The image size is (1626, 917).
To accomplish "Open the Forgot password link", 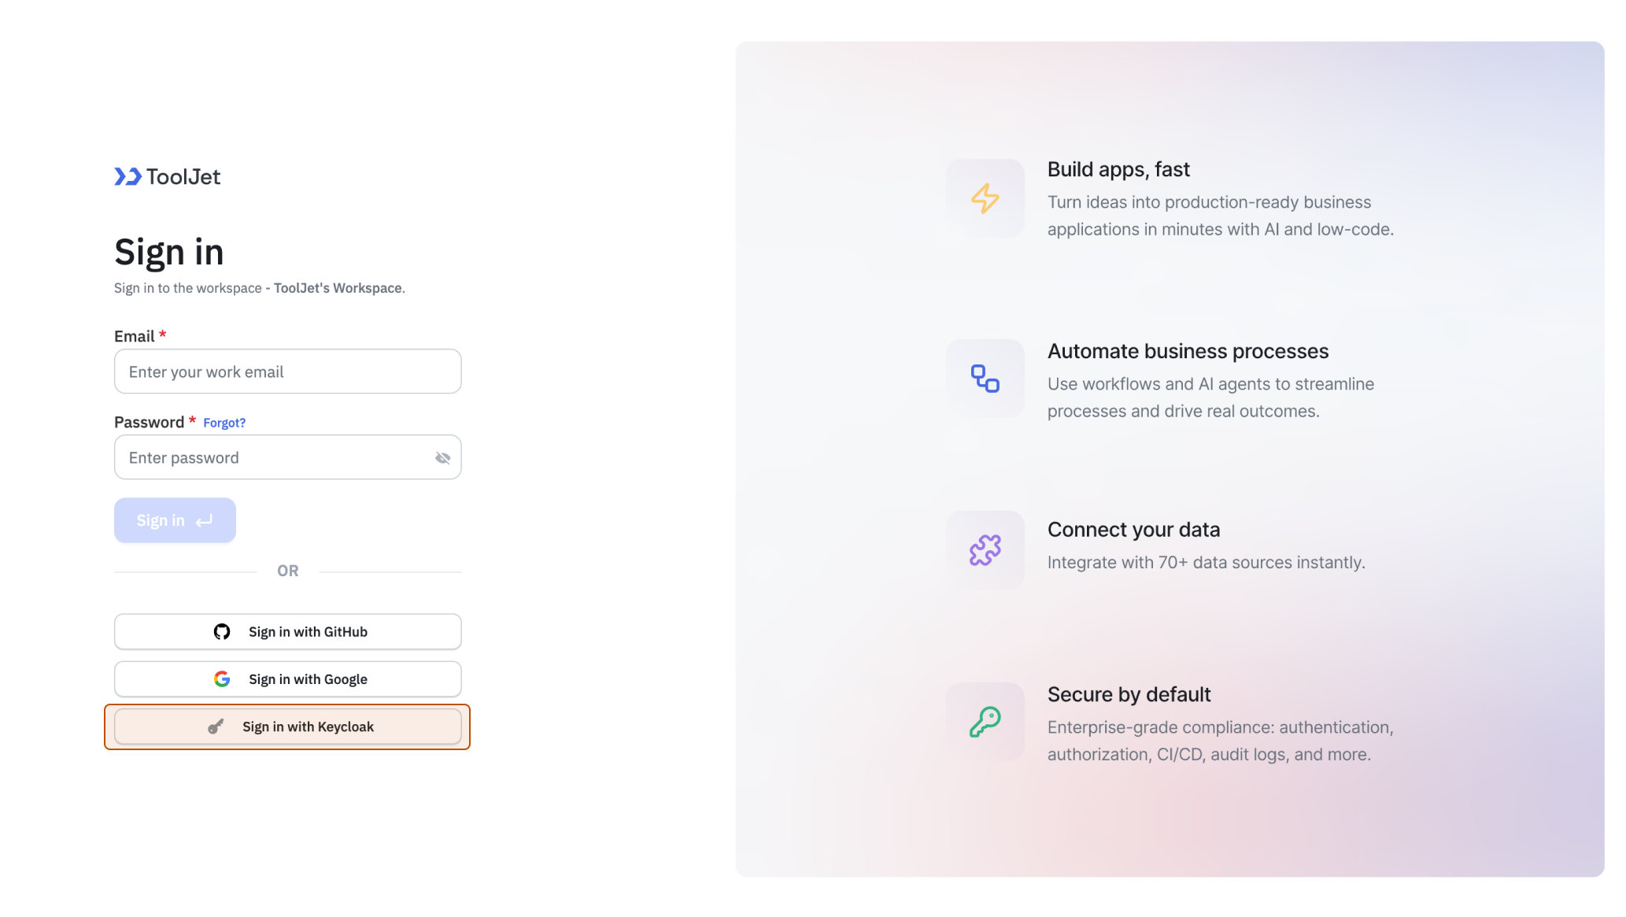I will (224, 422).
